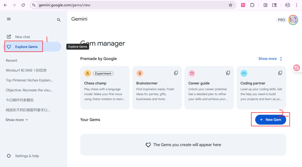
Task: Open 阅读此文档后根据其要求以... chat
Action: point(28,110)
